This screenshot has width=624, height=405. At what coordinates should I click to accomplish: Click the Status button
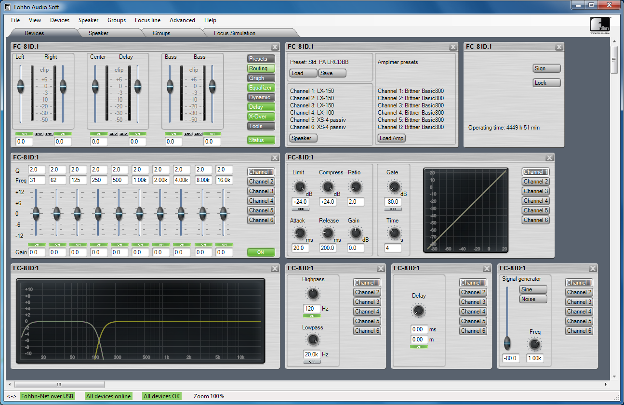261,140
